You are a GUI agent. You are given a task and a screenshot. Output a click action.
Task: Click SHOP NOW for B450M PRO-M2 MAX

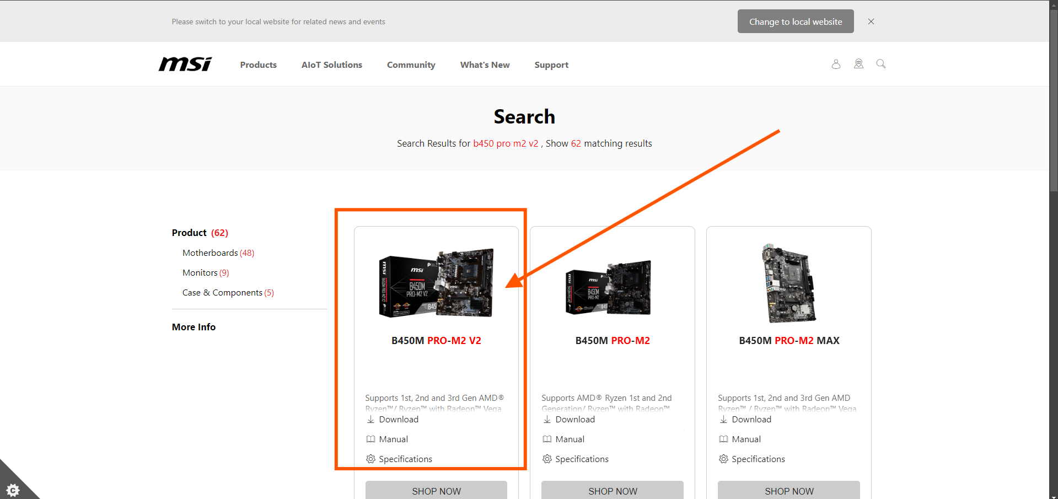[x=789, y=490]
